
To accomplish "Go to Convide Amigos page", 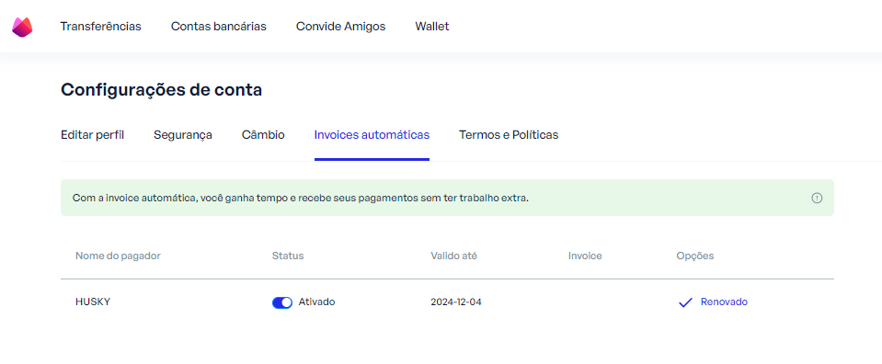I will [341, 27].
